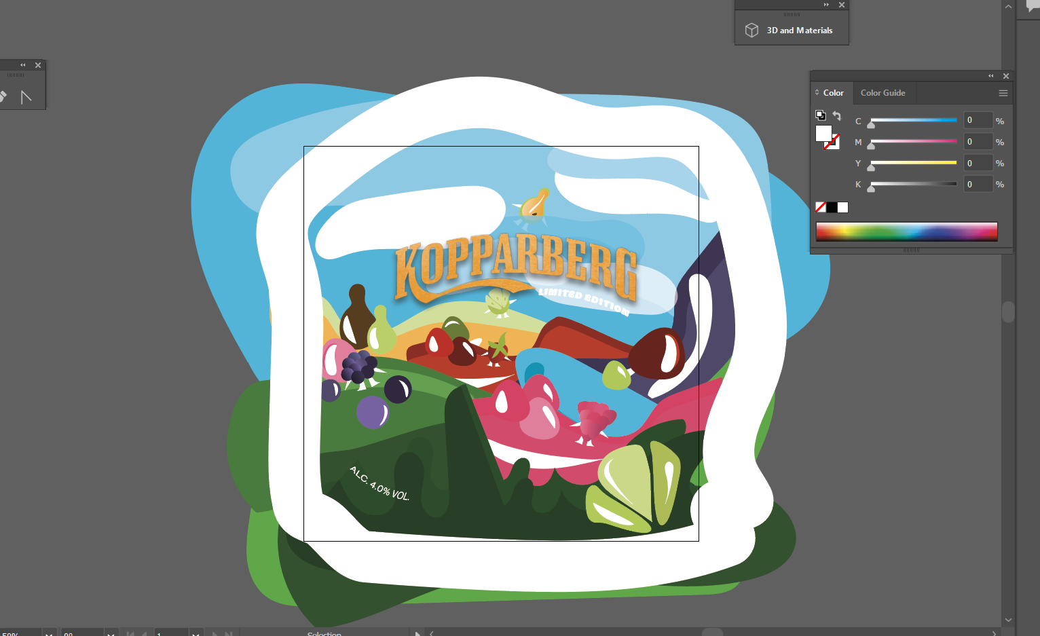
Task: Collapse the Color panel with double arrows
Action: (991, 76)
